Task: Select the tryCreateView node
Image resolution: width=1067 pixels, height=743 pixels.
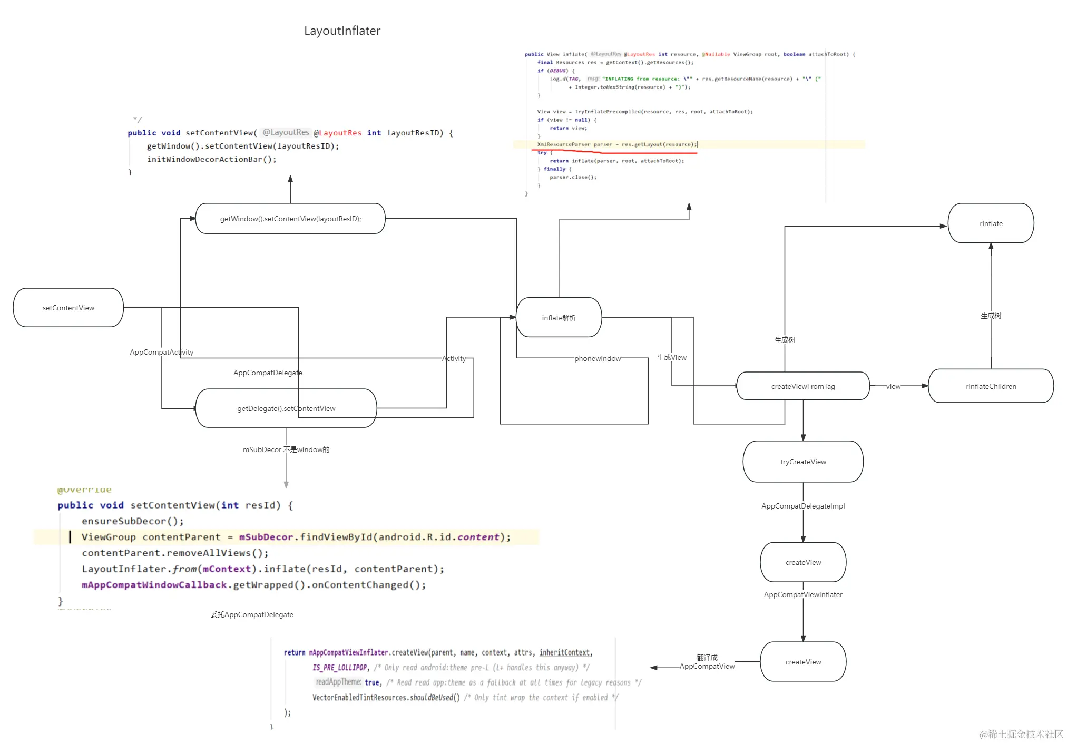Action: tap(802, 462)
